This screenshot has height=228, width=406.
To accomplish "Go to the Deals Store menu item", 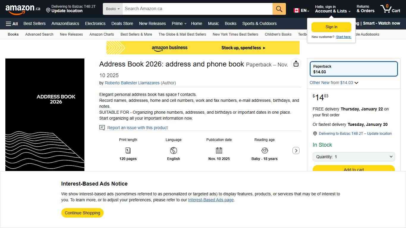I will click(x=122, y=23).
